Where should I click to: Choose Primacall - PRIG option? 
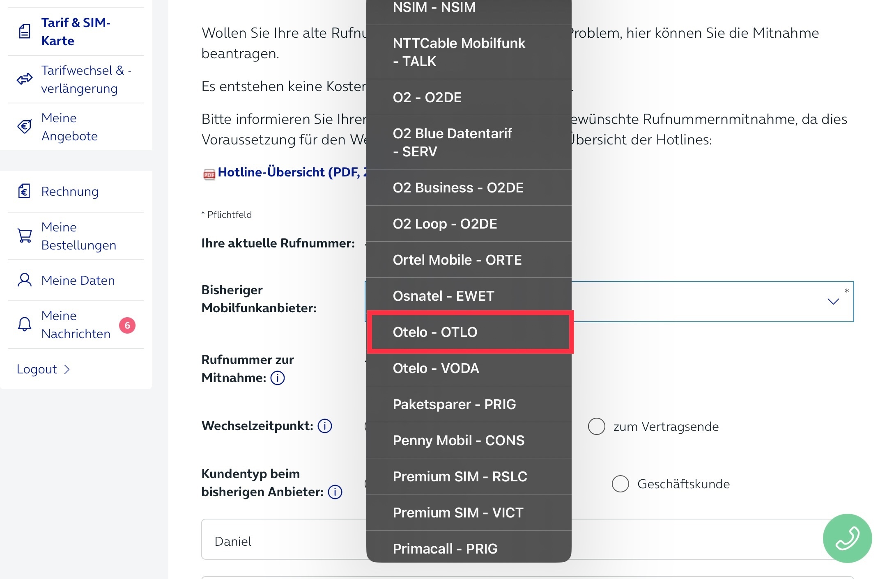[469, 547]
